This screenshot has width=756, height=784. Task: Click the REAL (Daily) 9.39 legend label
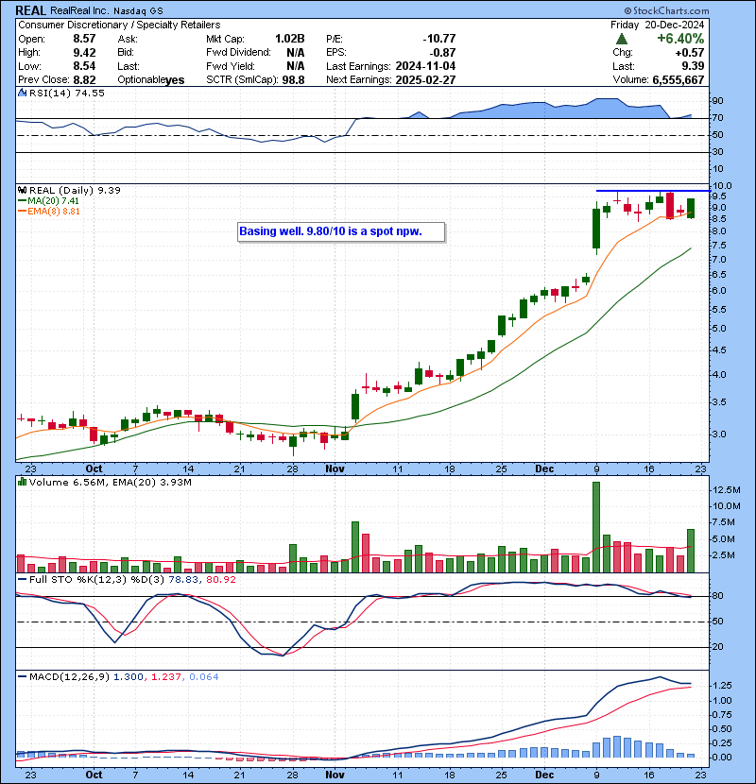[75, 190]
